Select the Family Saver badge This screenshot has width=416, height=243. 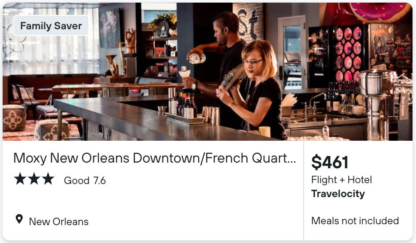51,26
